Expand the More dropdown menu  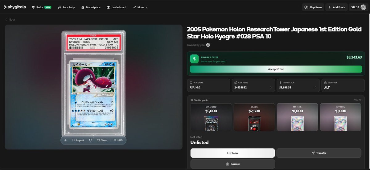coord(140,7)
